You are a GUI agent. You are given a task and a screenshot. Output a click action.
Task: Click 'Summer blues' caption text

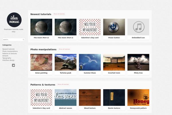tap(90, 73)
